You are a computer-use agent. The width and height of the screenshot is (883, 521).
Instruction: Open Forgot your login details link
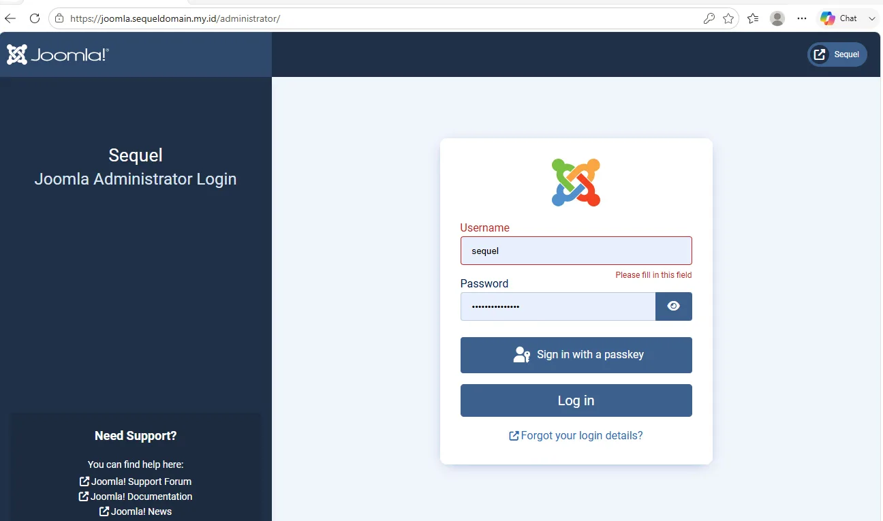click(576, 435)
